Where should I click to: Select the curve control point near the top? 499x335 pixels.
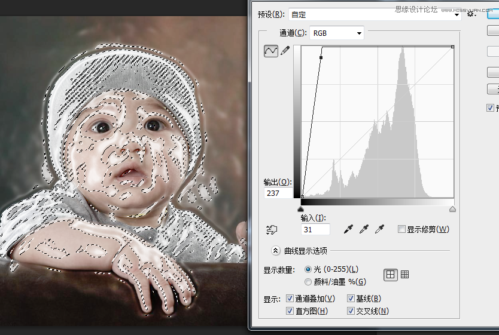[x=321, y=57]
